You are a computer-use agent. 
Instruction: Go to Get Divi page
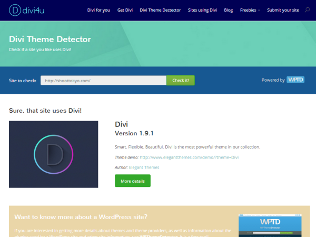point(125,10)
